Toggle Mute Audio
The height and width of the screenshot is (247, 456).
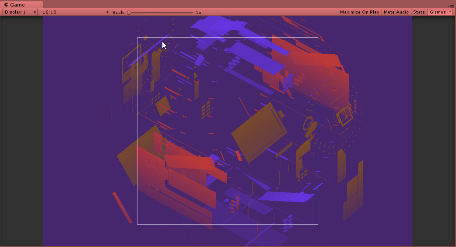tap(396, 12)
